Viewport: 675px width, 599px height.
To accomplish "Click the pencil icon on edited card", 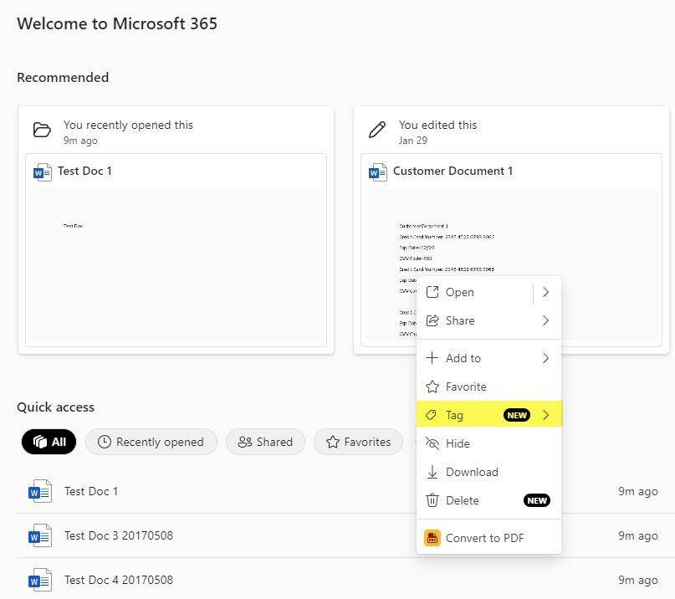I will coord(377,130).
